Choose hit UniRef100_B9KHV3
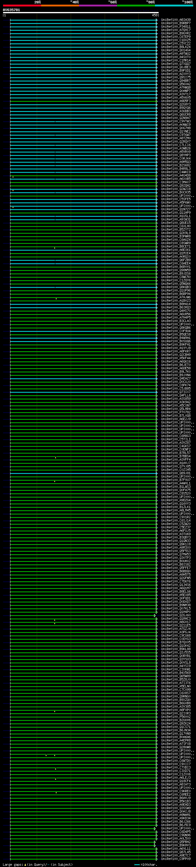 pyautogui.click(x=175, y=845)
